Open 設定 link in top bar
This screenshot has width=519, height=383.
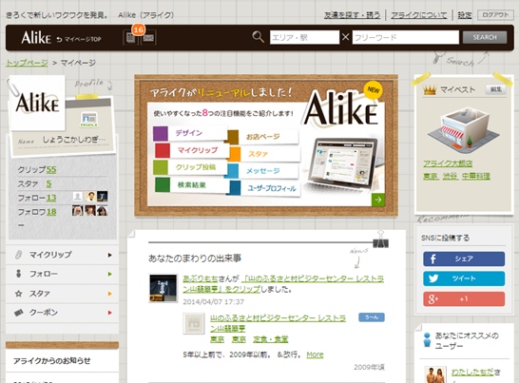pyautogui.click(x=465, y=15)
